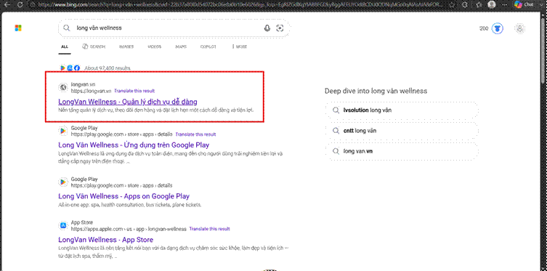Open 'LongVan Wellness - Quản lý dịch vụ dễ dàng'
547x271 pixels.
[x=128, y=102]
